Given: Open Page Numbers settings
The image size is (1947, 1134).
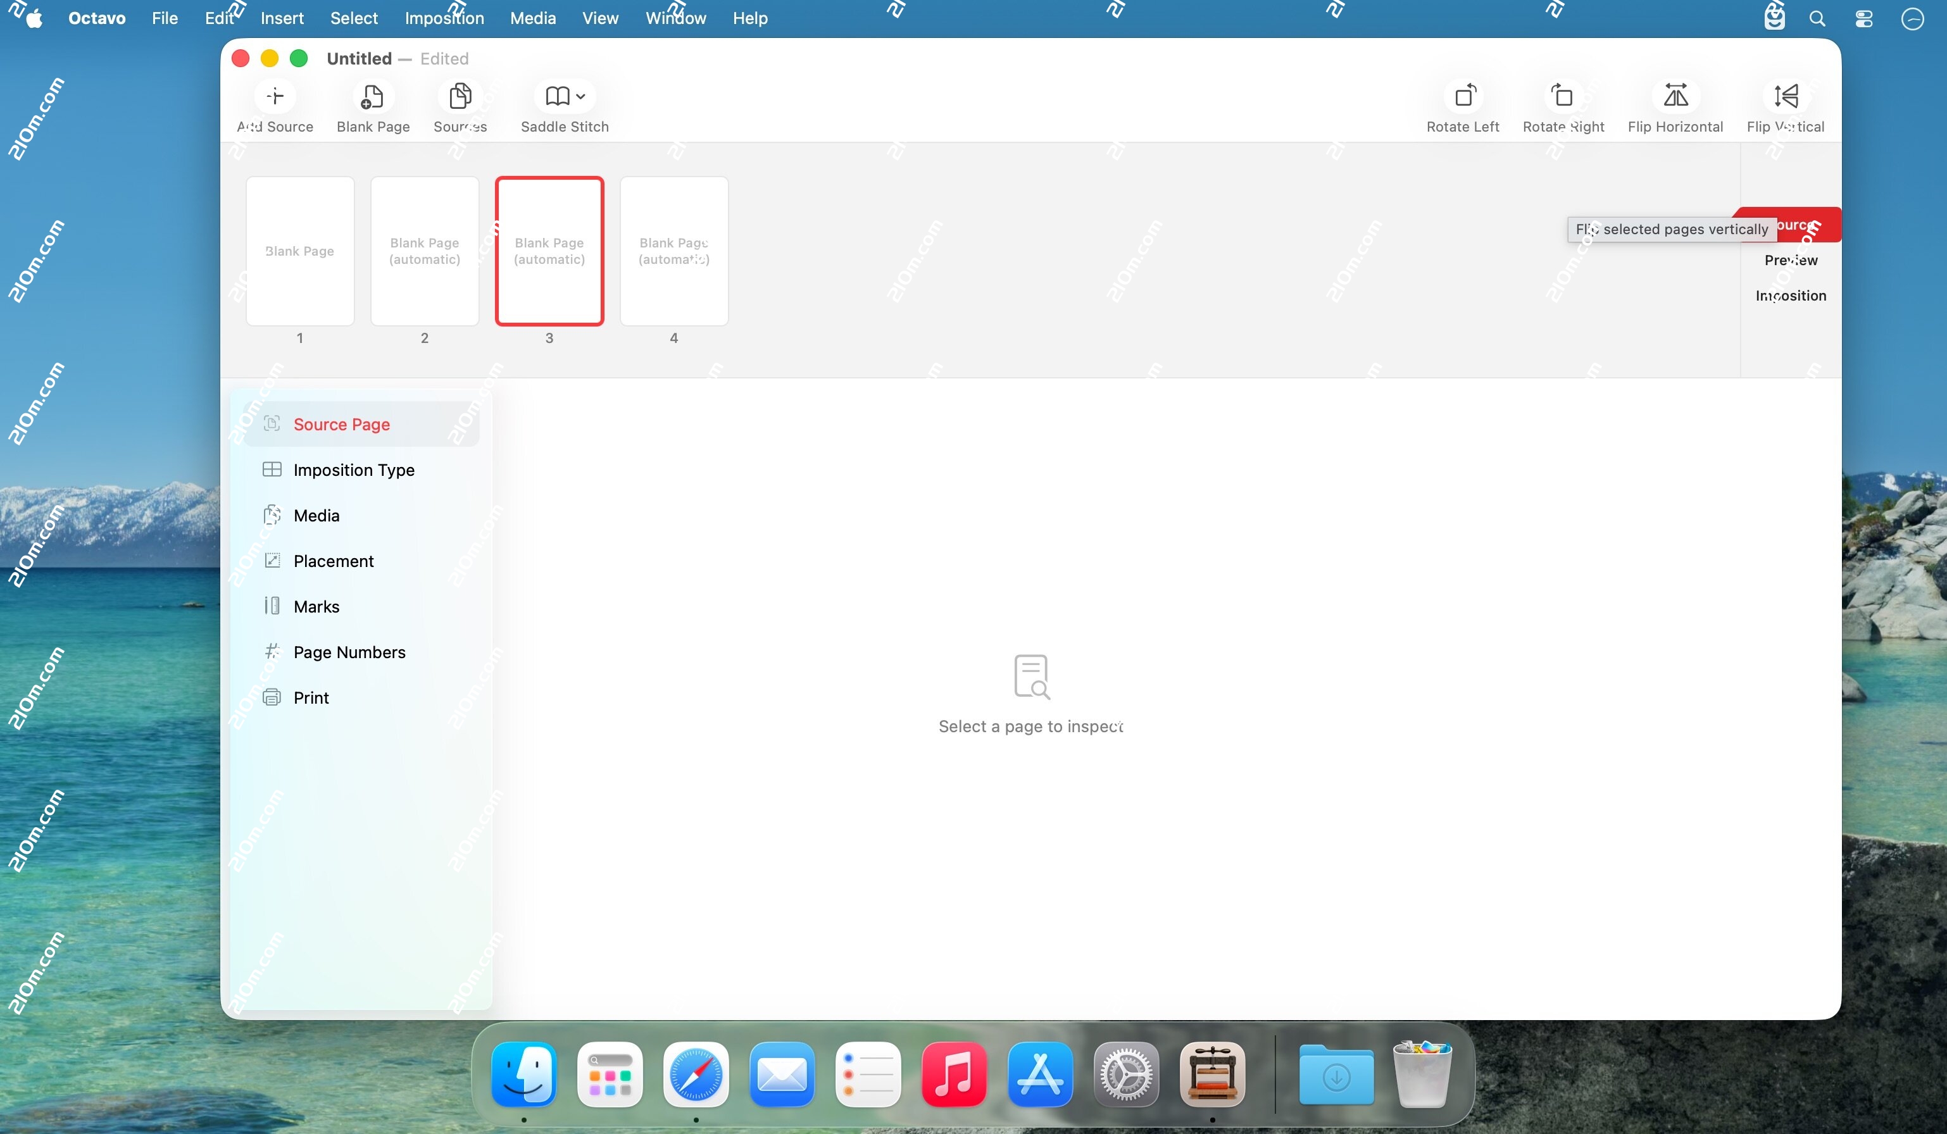Looking at the screenshot, I should point(349,652).
